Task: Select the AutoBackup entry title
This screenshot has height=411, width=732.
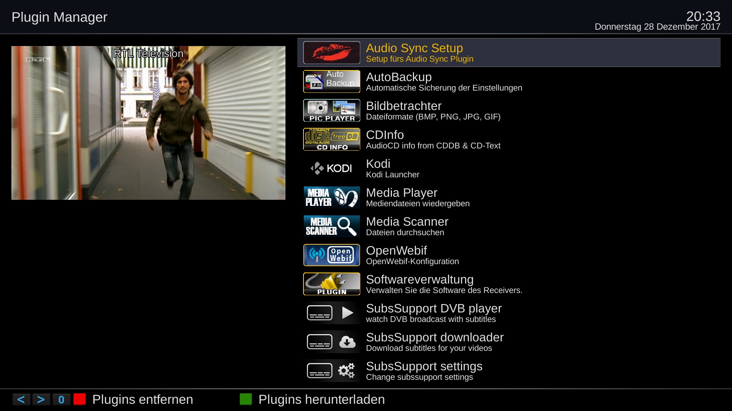Action: pyautogui.click(x=399, y=77)
